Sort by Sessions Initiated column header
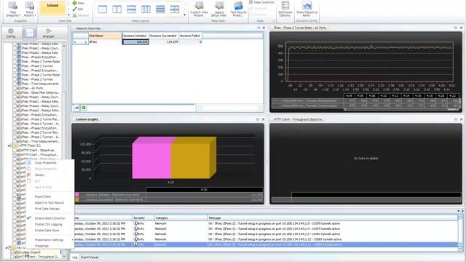 [135, 36]
